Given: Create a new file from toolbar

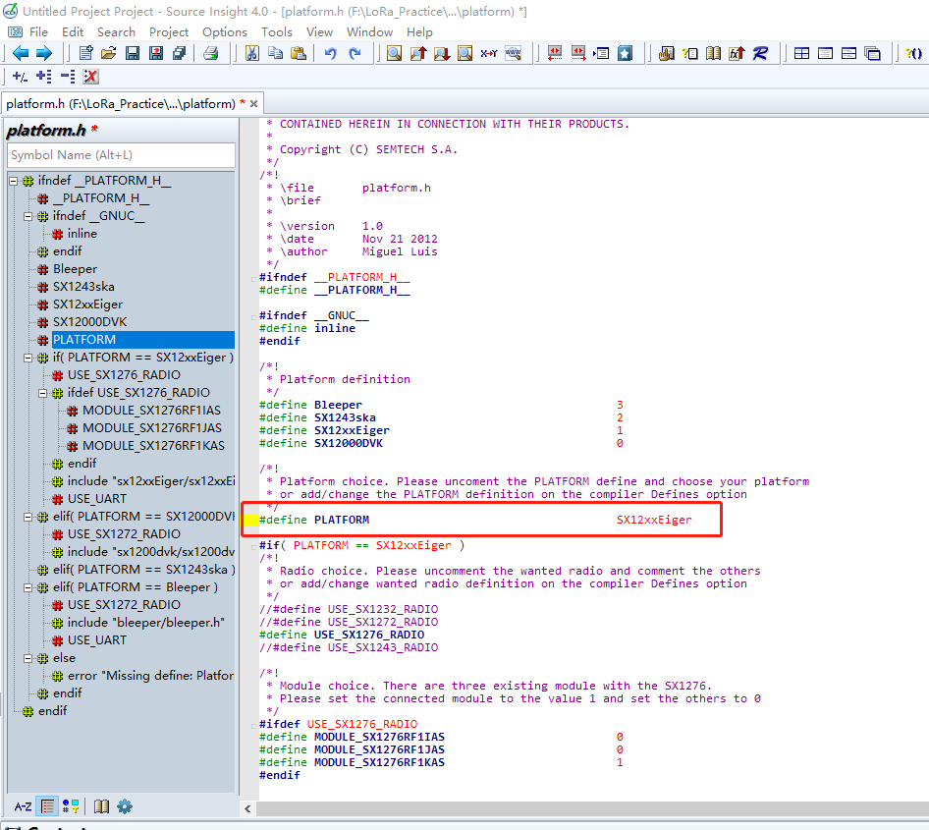Looking at the screenshot, I should [x=85, y=53].
